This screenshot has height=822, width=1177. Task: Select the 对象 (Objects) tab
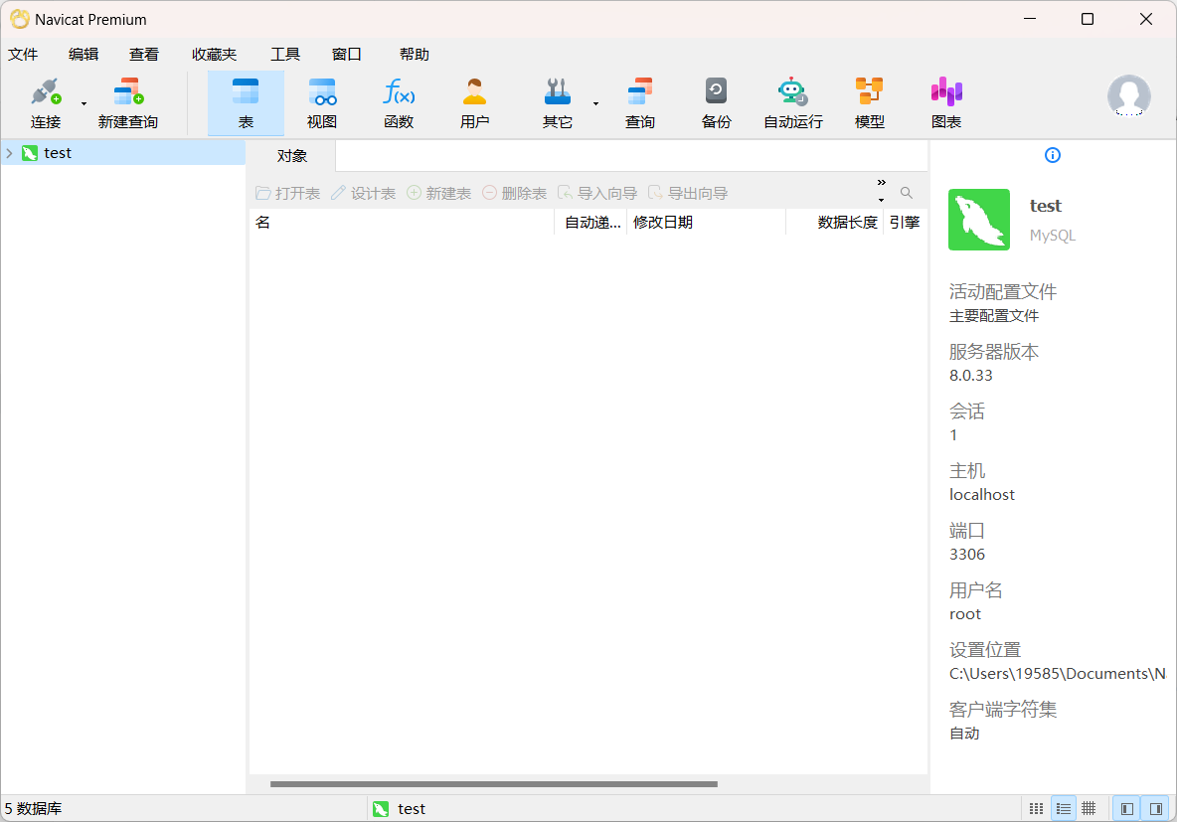[291, 156]
